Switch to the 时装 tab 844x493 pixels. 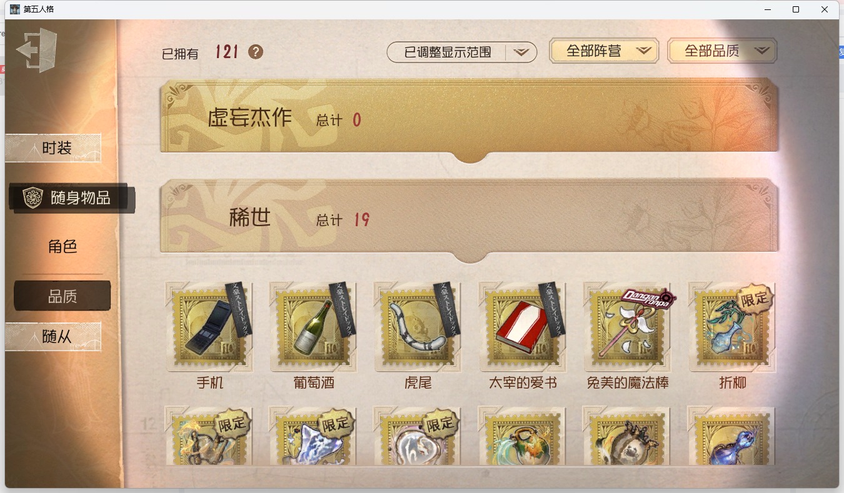coord(53,148)
